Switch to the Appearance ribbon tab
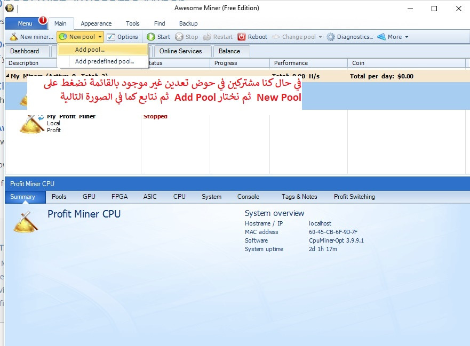The height and width of the screenshot is (346, 470). 96,23
